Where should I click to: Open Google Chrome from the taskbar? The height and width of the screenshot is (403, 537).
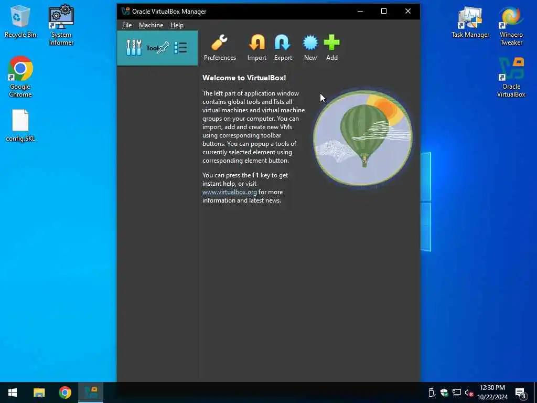65,393
